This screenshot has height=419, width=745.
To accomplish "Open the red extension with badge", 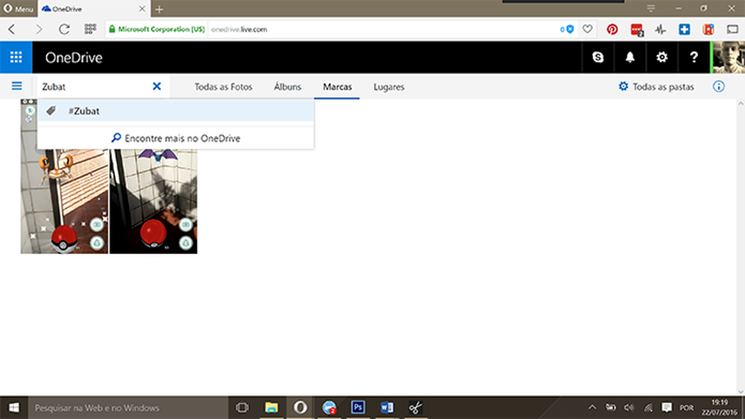I will pyautogui.click(x=637, y=29).
